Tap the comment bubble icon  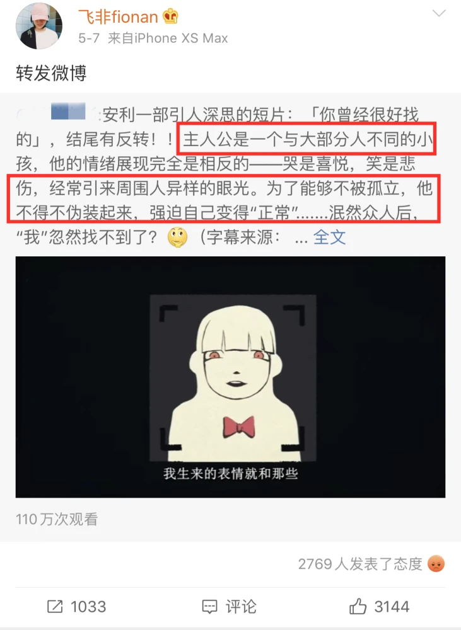click(x=209, y=607)
